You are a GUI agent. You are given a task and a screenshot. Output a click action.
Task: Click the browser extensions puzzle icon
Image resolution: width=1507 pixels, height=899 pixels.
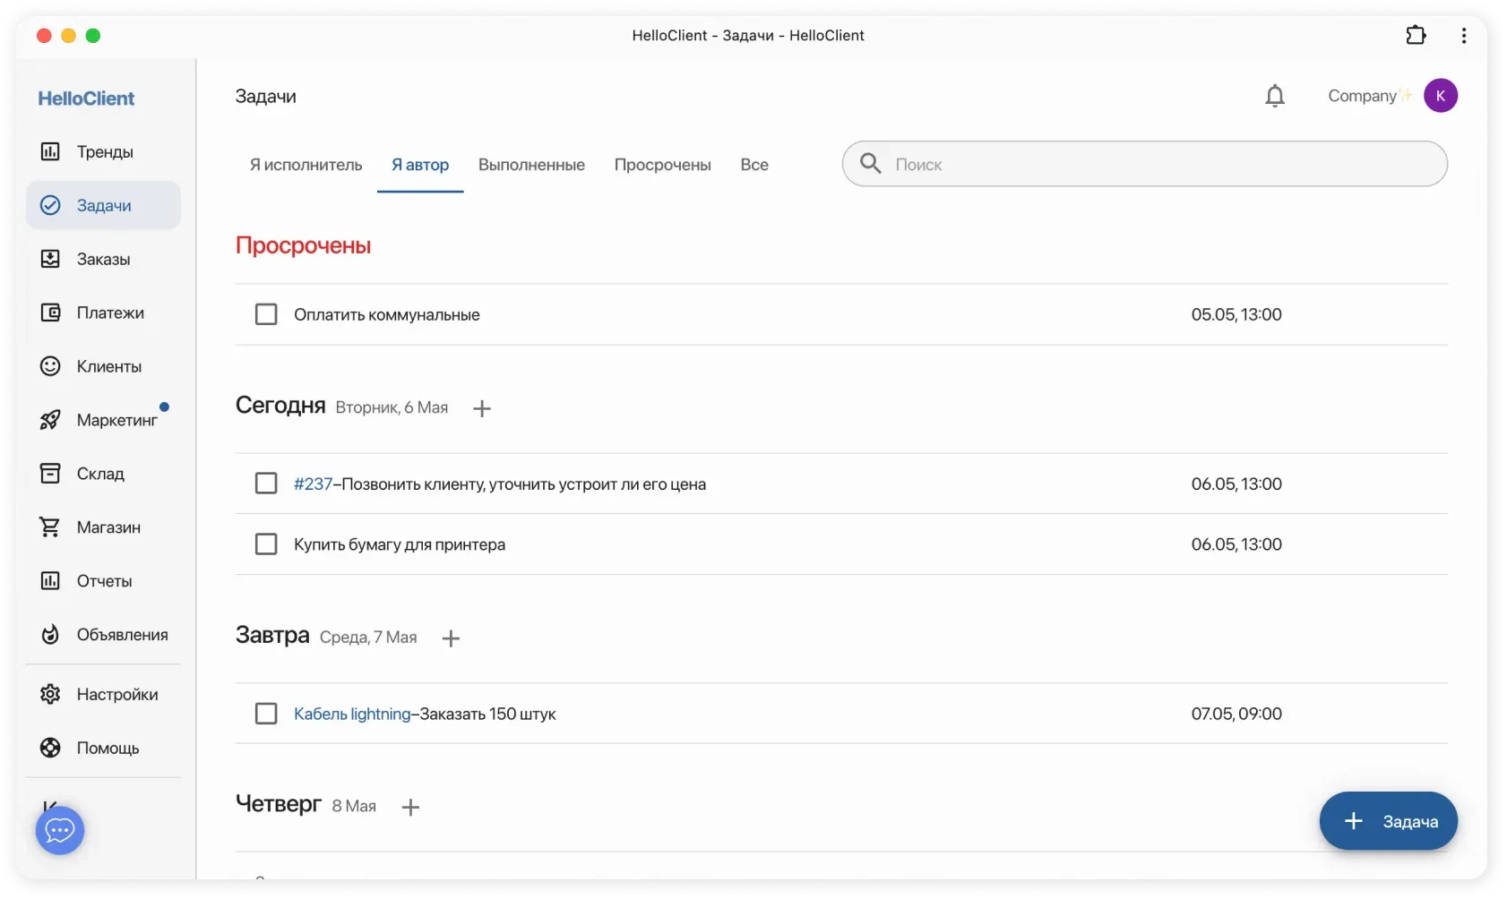pyautogui.click(x=1416, y=36)
